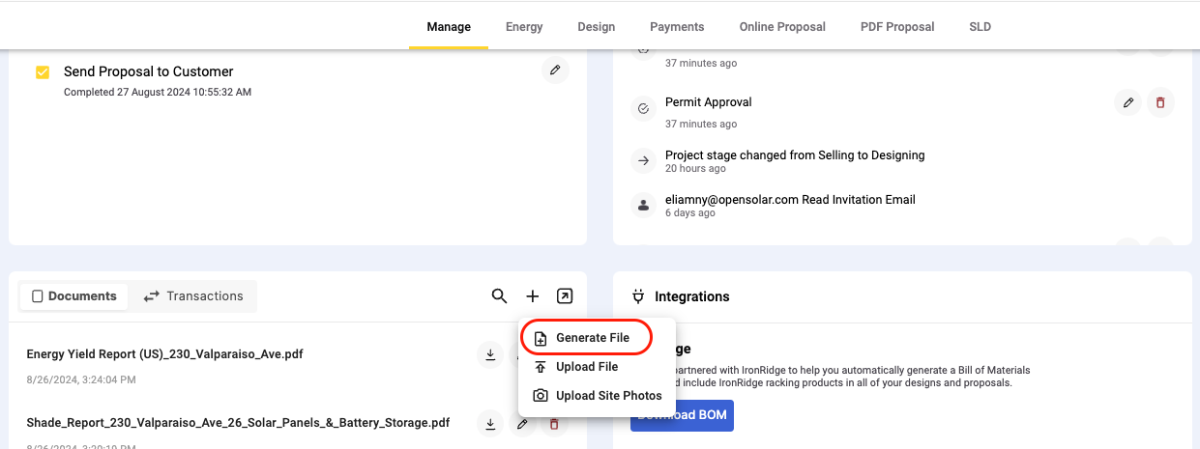The image size is (1200, 449).
Task: Edit the Send Proposal to Customer task
Action: [555, 70]
